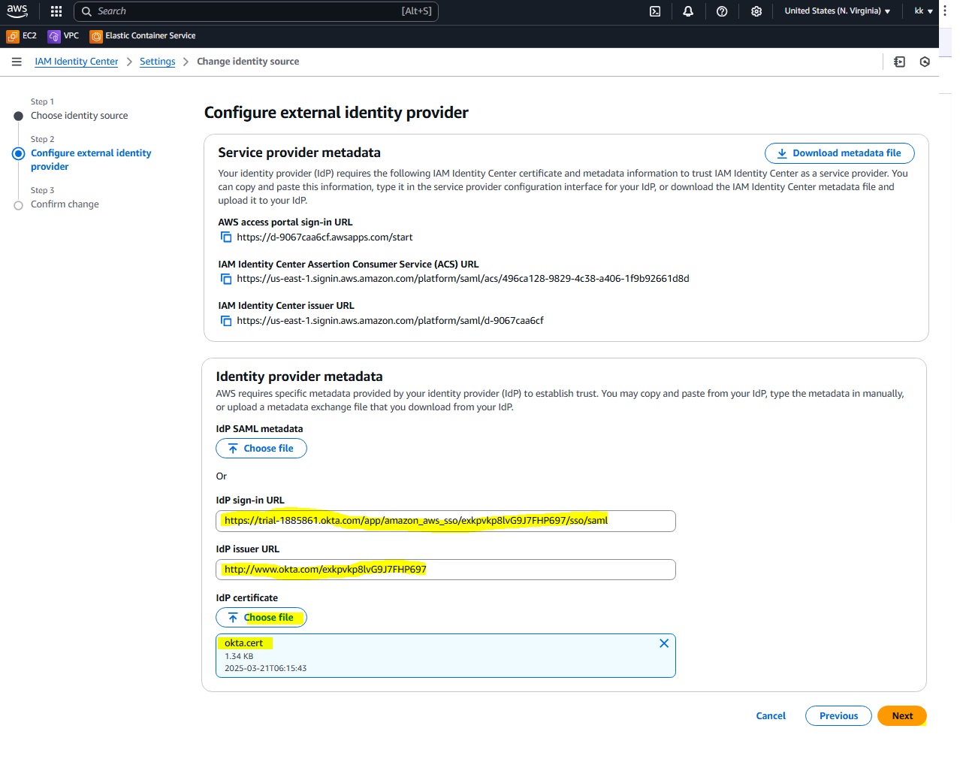Expand the United States (N. Virginia) region dropdown
This screenshot has height=774, width=960.
[837, 11]
